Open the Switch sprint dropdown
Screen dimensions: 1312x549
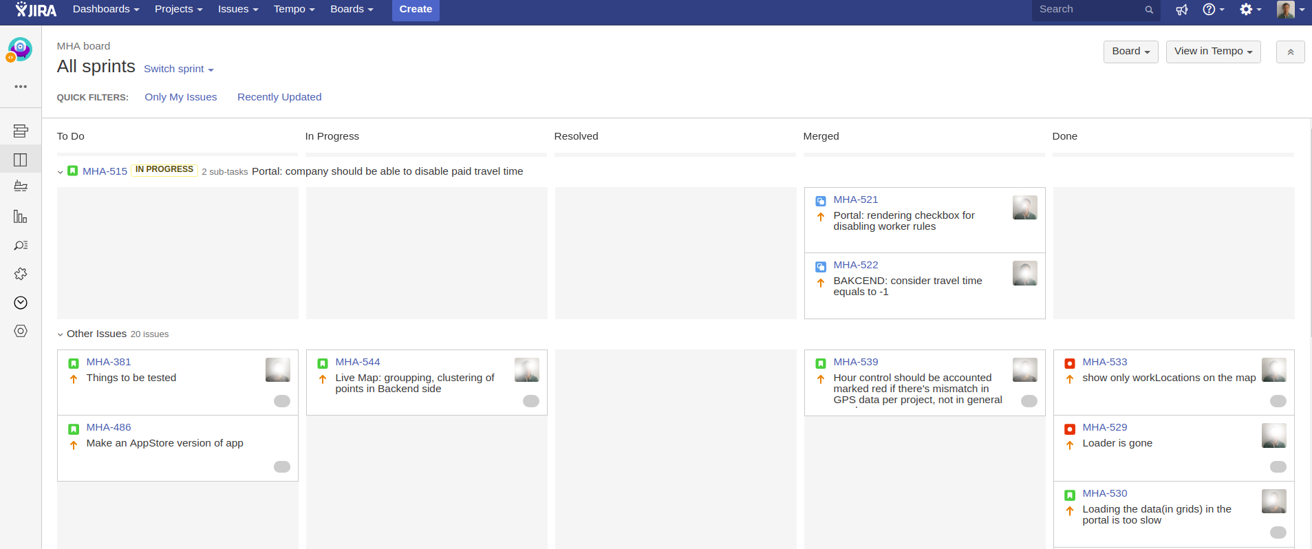[178, 69]
